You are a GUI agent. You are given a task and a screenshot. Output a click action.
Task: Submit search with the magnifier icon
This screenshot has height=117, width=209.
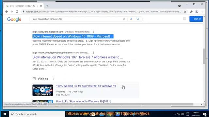(x=138, y=19)
